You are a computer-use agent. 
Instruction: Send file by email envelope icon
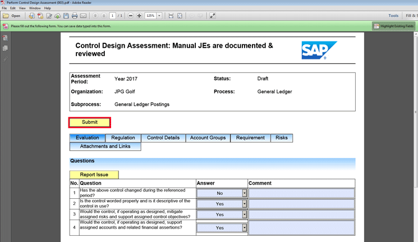coord(83,16)
